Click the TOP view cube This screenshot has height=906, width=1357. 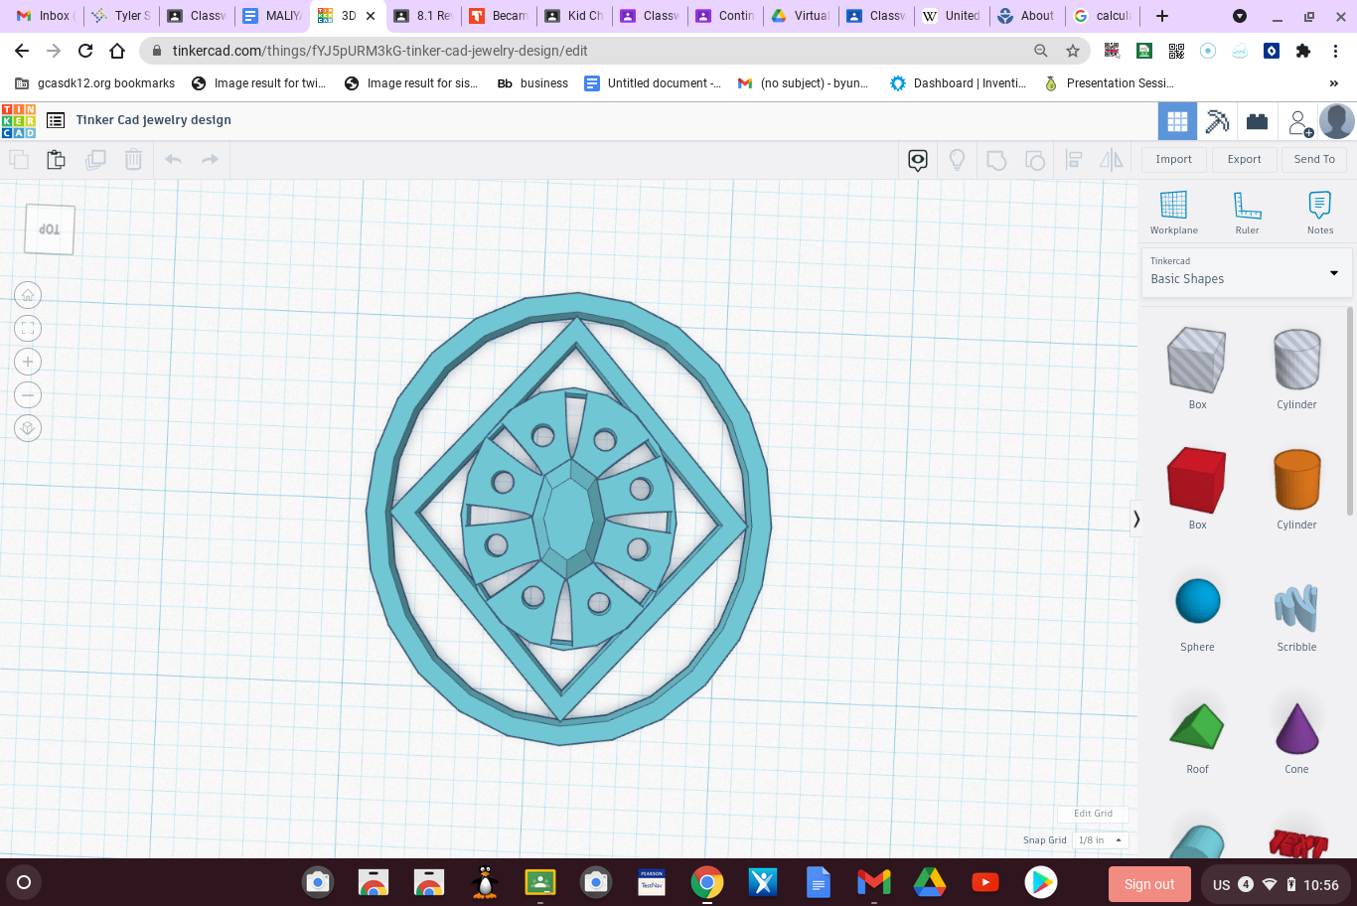coord(50,229)
